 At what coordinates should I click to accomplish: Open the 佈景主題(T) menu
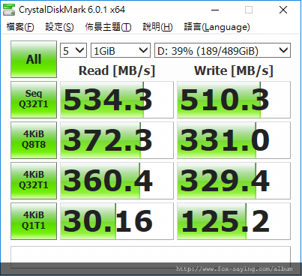pyautogui.click(x=108, y=27)
